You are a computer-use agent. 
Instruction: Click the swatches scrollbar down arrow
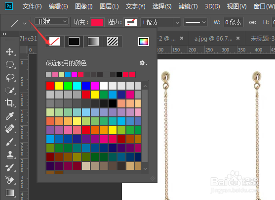(145, 169)
